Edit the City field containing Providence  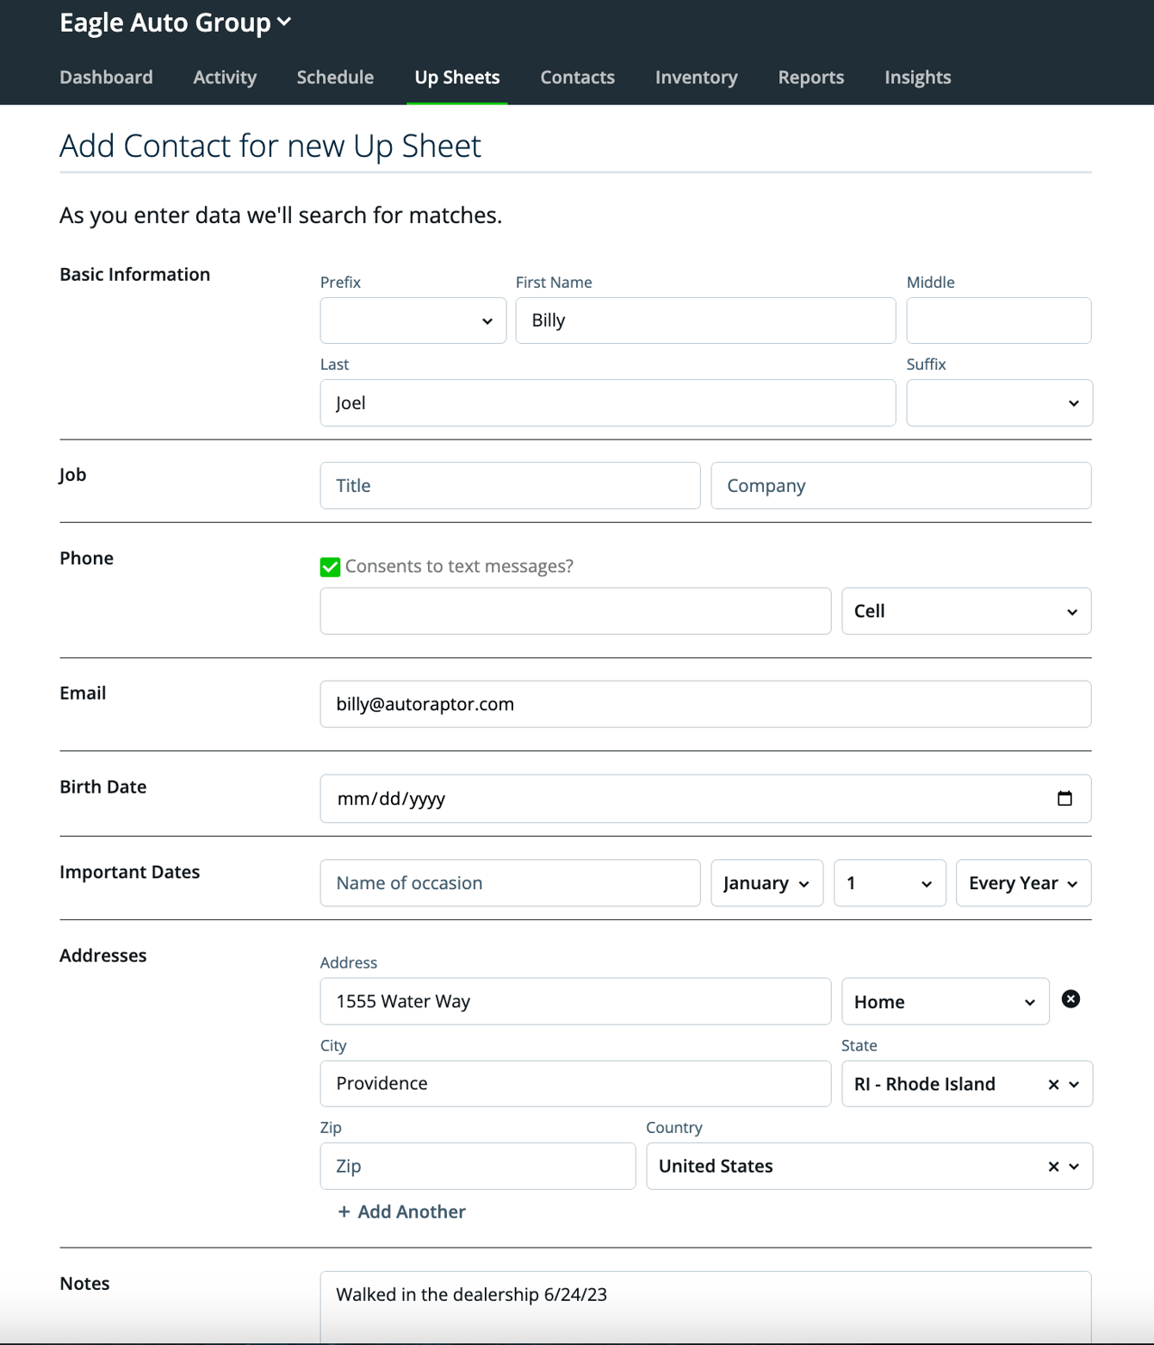pyautogui.click(x=575, y=1084)
